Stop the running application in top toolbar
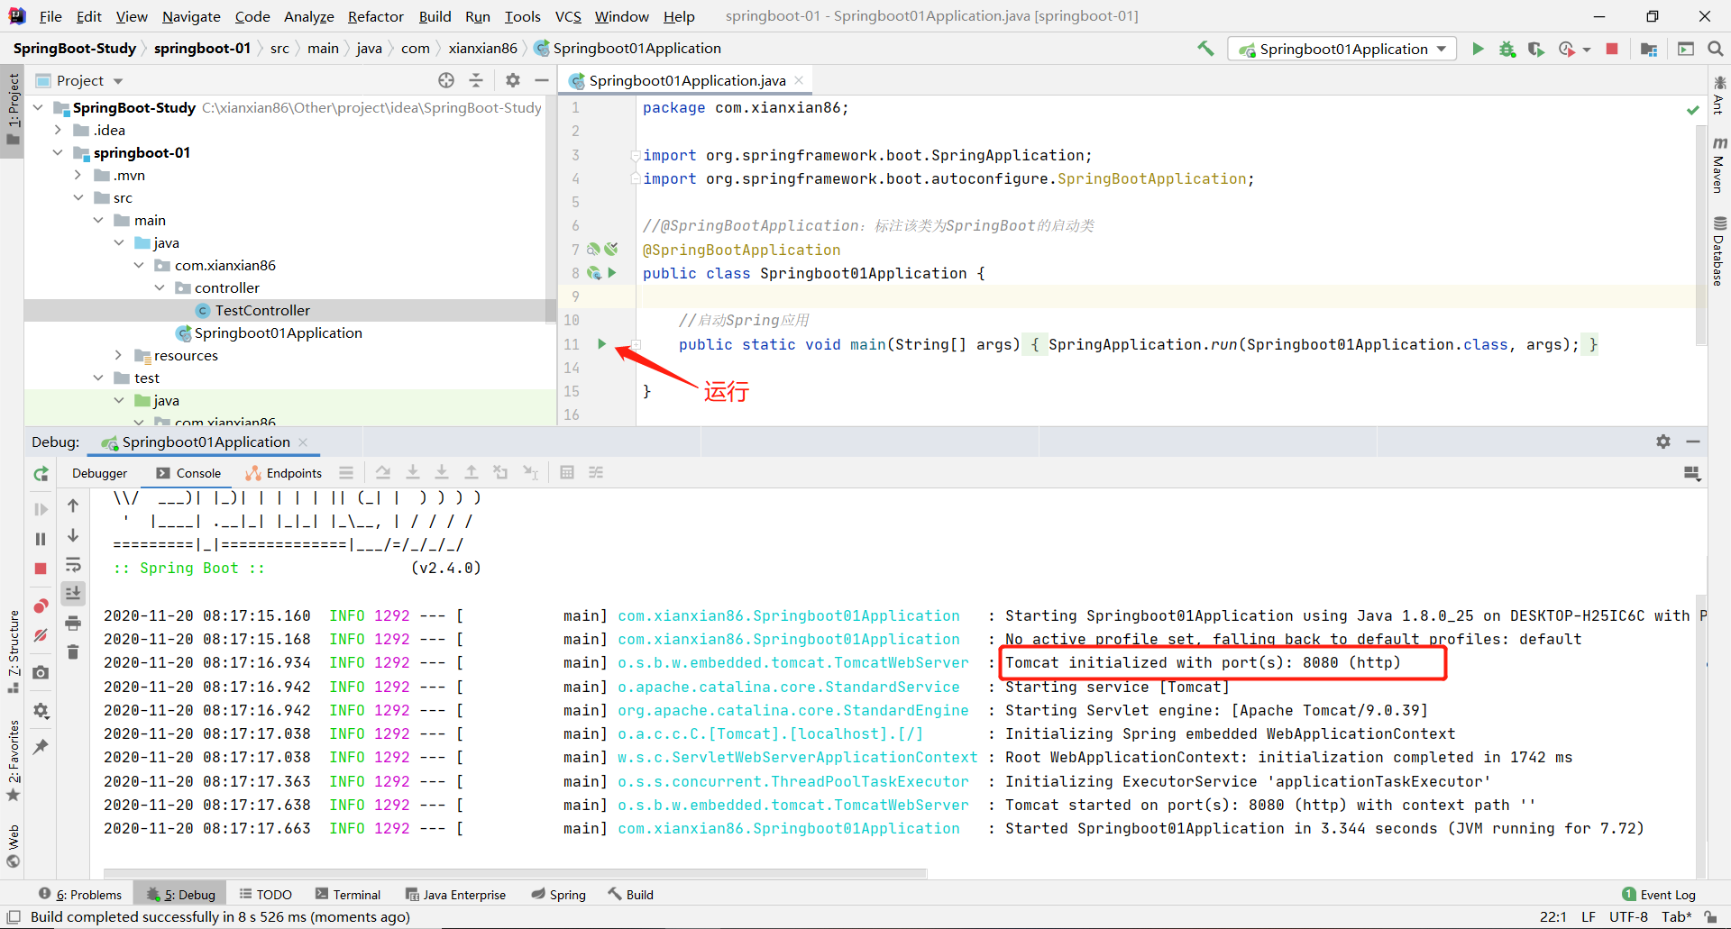The height and width of the screenshot is (929, 1731). click(1612, 49)
